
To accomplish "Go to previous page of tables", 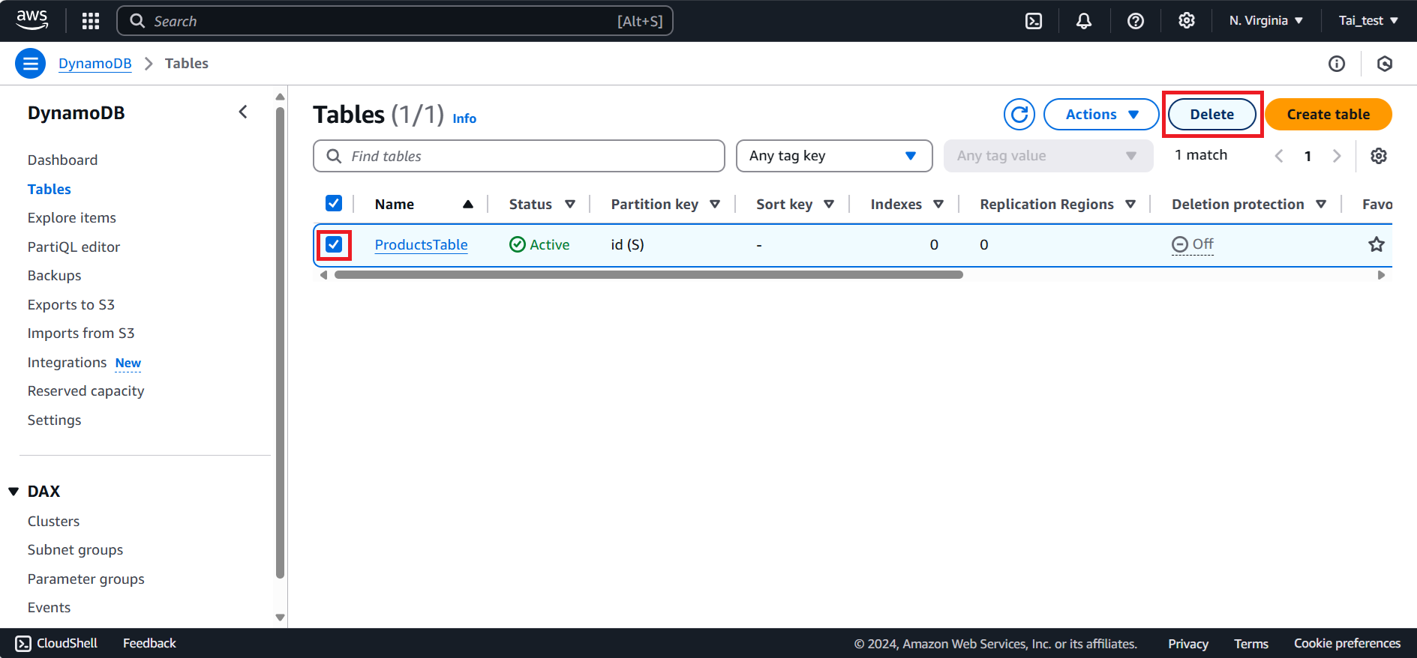I will coord(1279,156).
